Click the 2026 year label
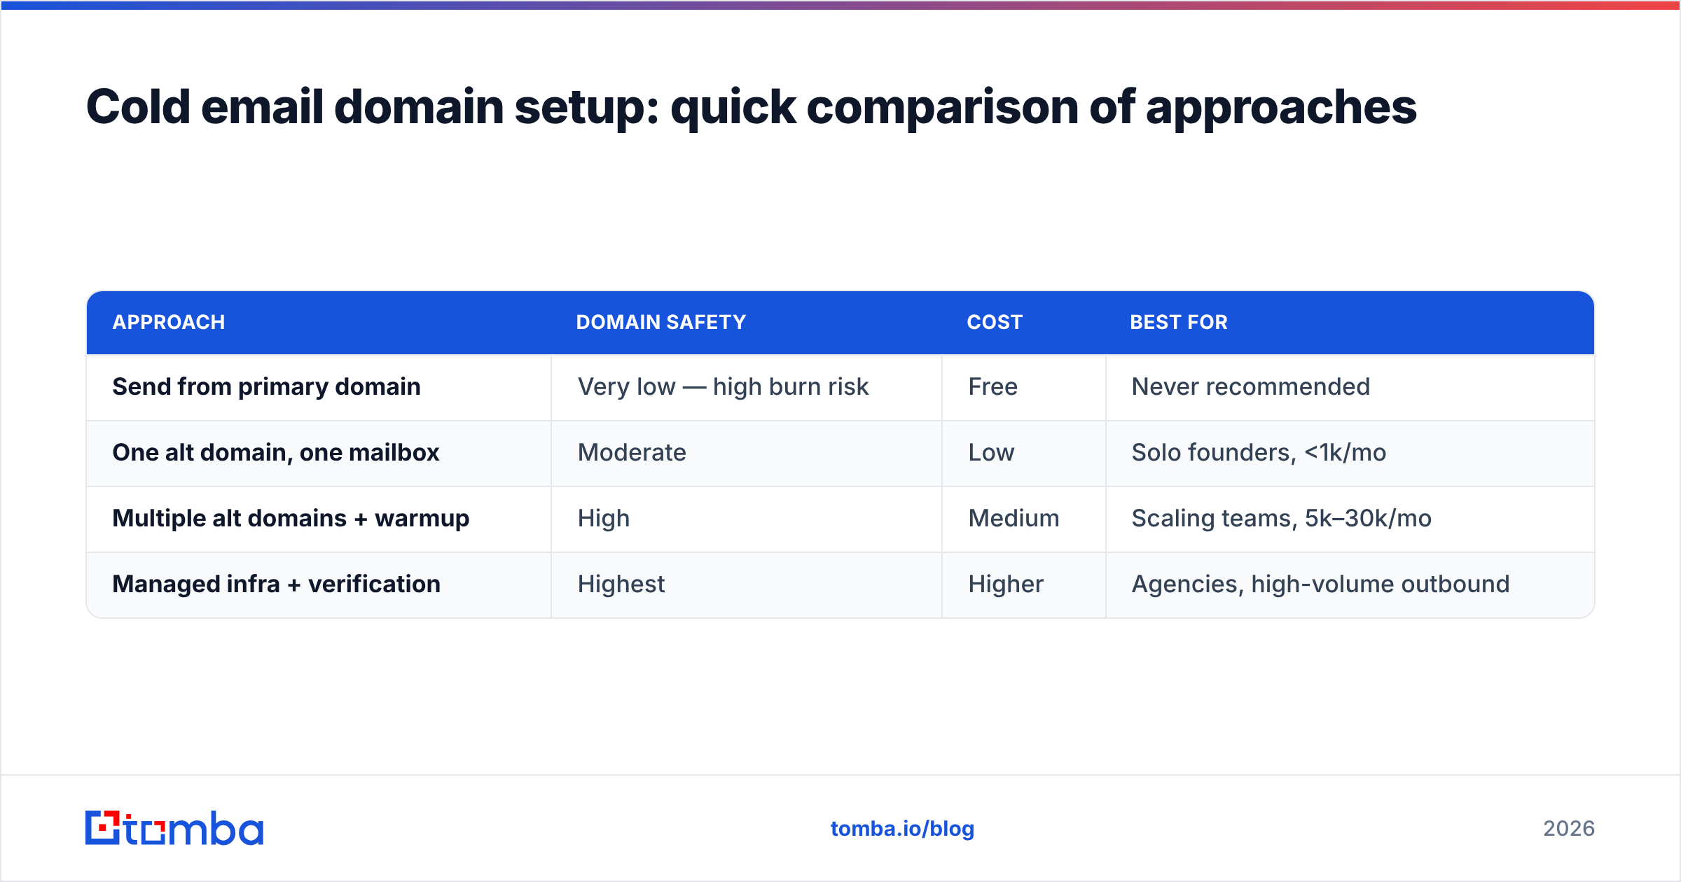Screen dimensions: 1681x882 point(1569,829)
